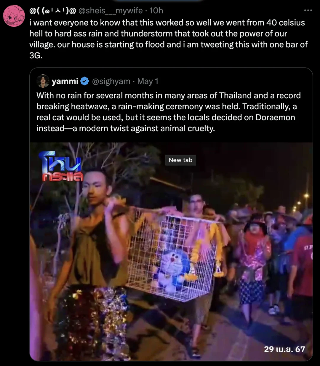Click the 29 เม.ย. 67 date overlay

284,349
